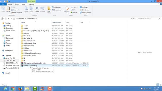Refresh the Local Disk (E:) view
The height and width of the screenshot is (91, 162).
coord(134,18)
